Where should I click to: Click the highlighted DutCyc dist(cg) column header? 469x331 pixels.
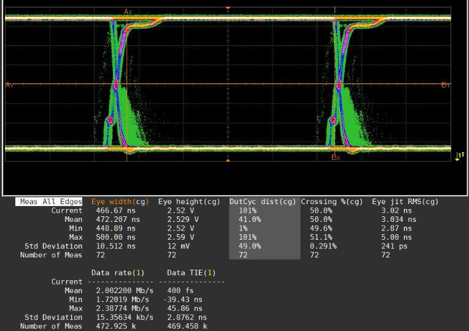263,202
